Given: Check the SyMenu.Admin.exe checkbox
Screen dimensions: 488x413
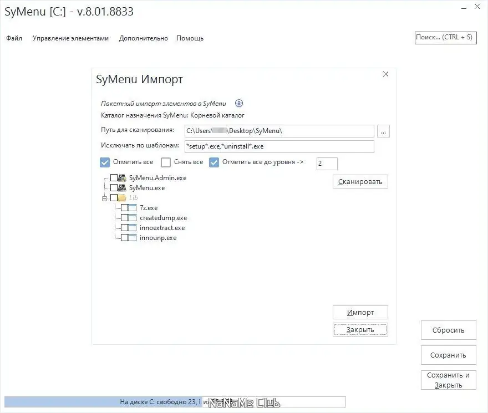Looking at the screenshot, I should tap(114, 178).
